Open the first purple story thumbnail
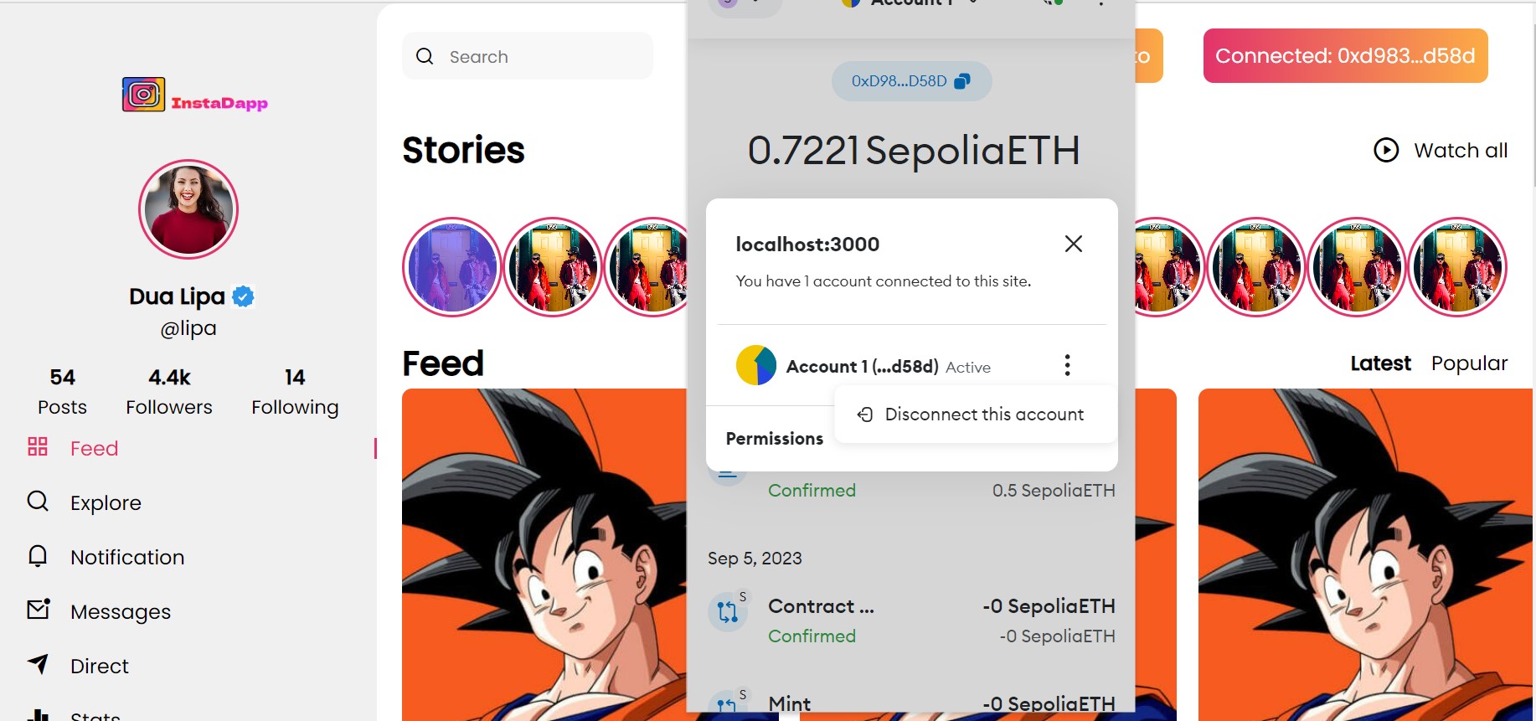This screenshot has height=721, width=1536. (x=452, y=267)
